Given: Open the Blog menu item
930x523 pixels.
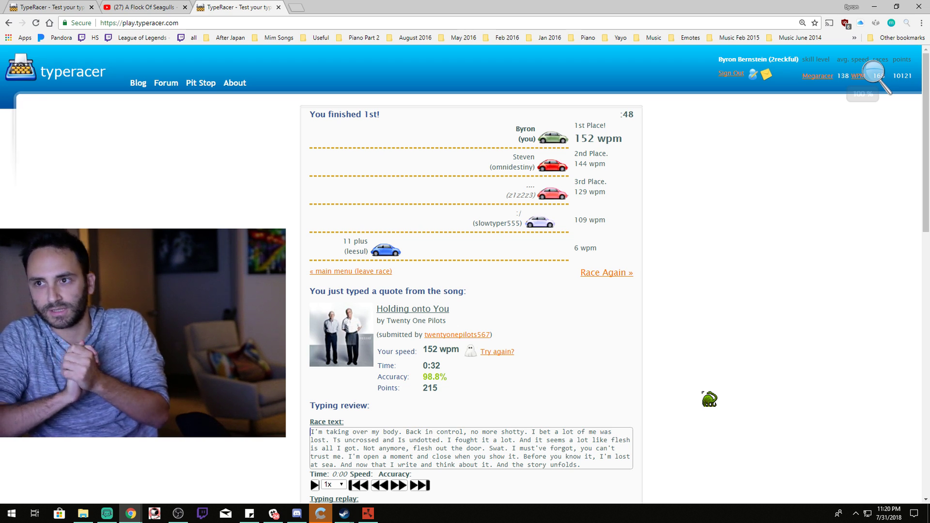Looking at the screenshot, I should click(x=138, y=83).
